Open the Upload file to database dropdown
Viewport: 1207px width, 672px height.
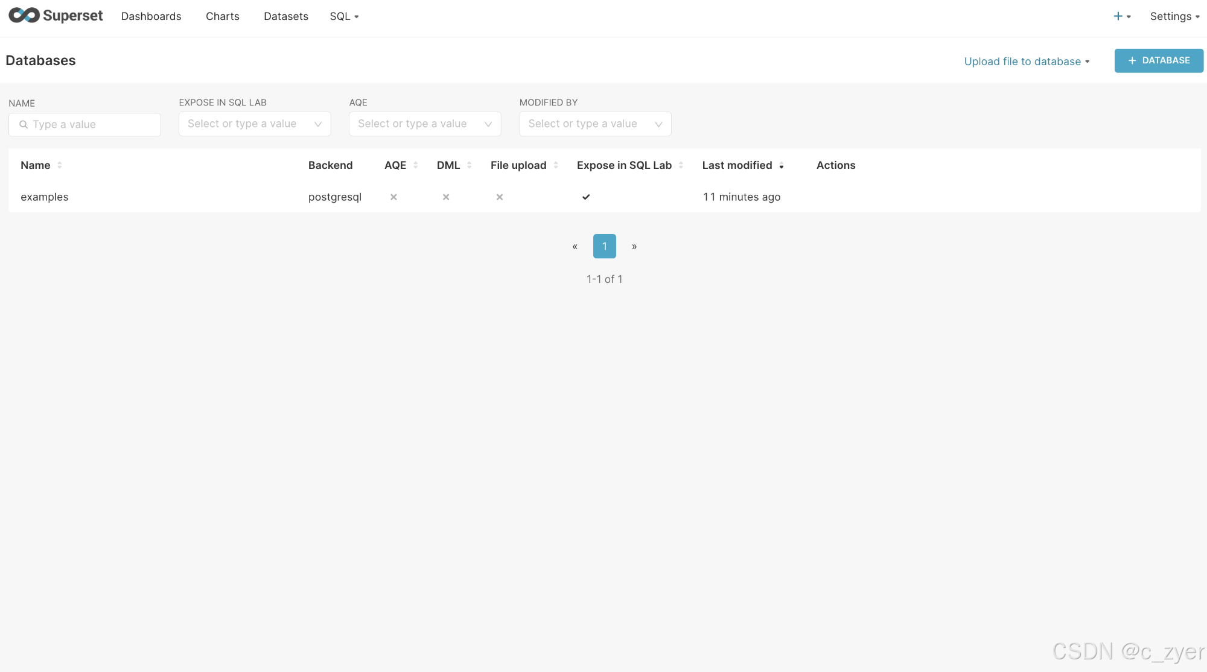point(1027,61)
